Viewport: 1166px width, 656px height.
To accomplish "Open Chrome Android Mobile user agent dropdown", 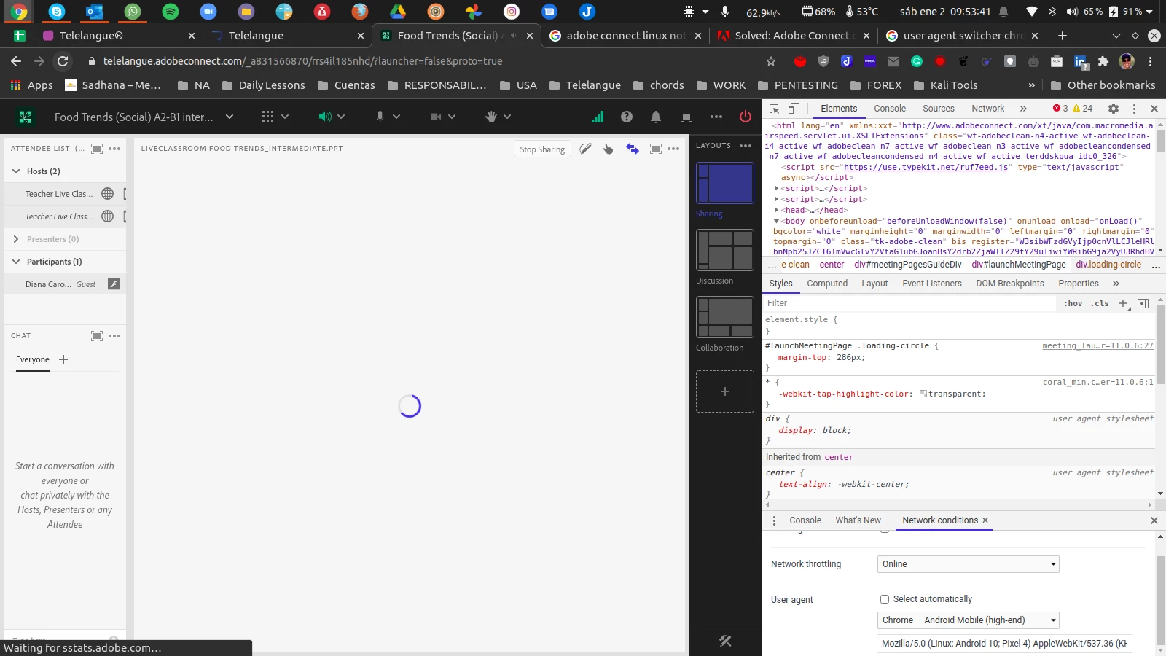I will pyautogui.click(x=968, y=620).
